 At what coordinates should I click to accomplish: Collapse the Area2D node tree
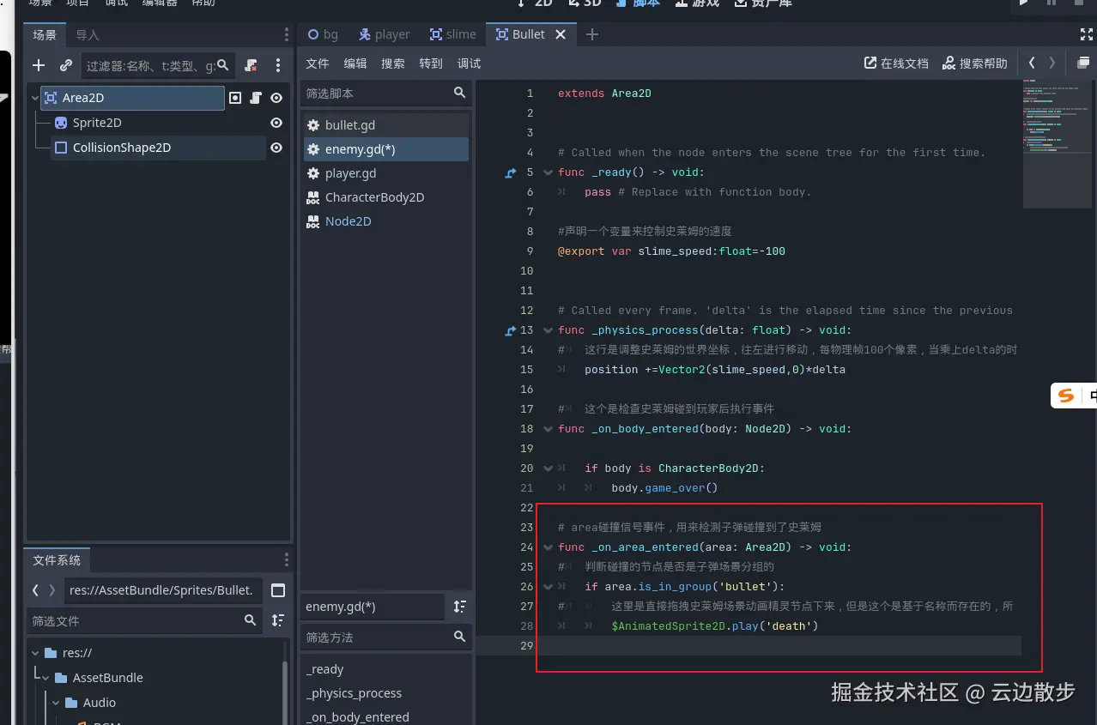[x=35, y=98]
